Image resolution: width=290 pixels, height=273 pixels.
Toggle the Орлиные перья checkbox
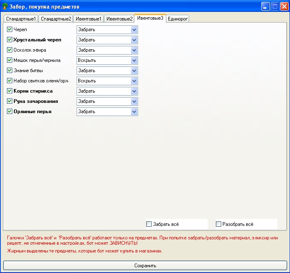(10, 111)
